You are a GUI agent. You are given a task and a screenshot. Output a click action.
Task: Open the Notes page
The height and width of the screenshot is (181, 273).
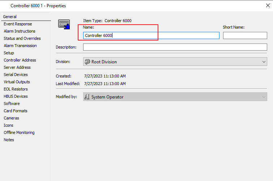9,140
